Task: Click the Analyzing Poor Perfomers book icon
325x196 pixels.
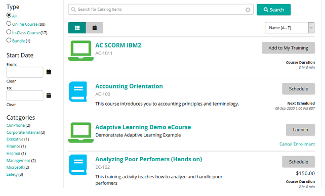Action: click(78, 165)
